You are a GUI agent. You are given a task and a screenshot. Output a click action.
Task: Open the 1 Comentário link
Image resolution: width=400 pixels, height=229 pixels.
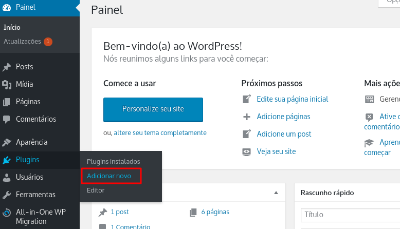pyautogui.click(x=131, y=226)
